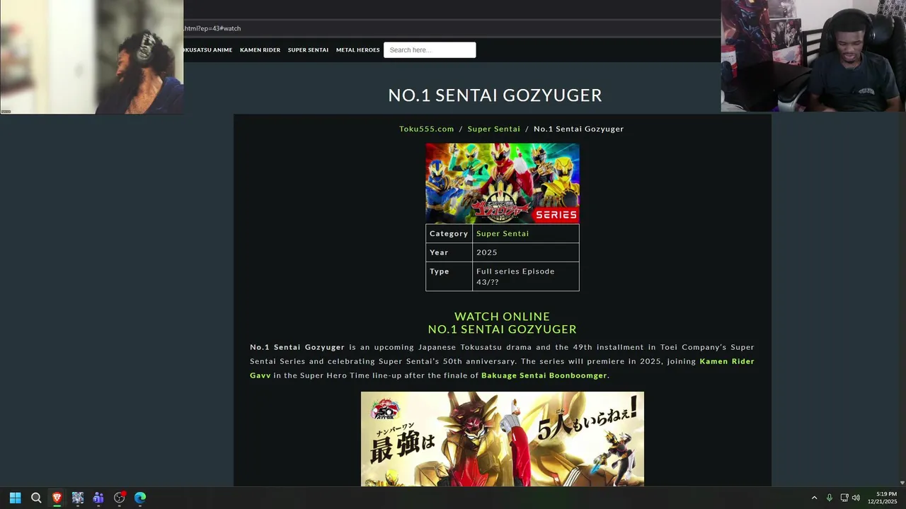
Task: Follow the Toku555.com breadcrumb link
Action: pos(427,129)
